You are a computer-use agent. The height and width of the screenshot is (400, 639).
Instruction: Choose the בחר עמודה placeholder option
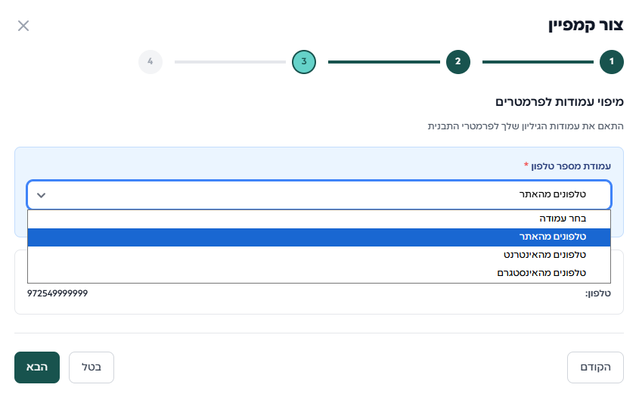click(319, 219)
